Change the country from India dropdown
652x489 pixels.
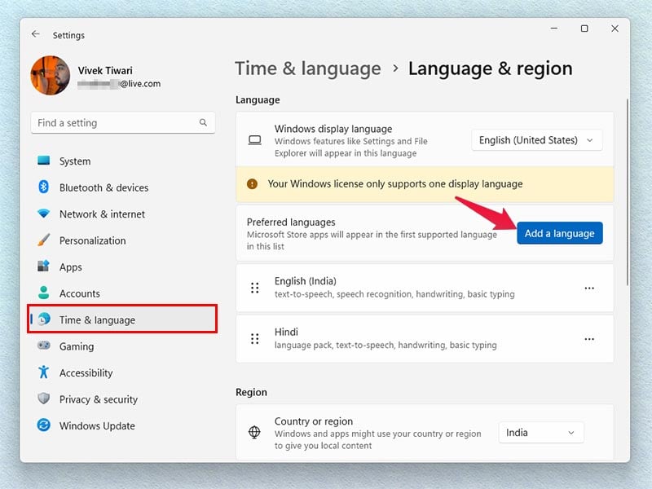pyautogui.click(x=540, y=432)
